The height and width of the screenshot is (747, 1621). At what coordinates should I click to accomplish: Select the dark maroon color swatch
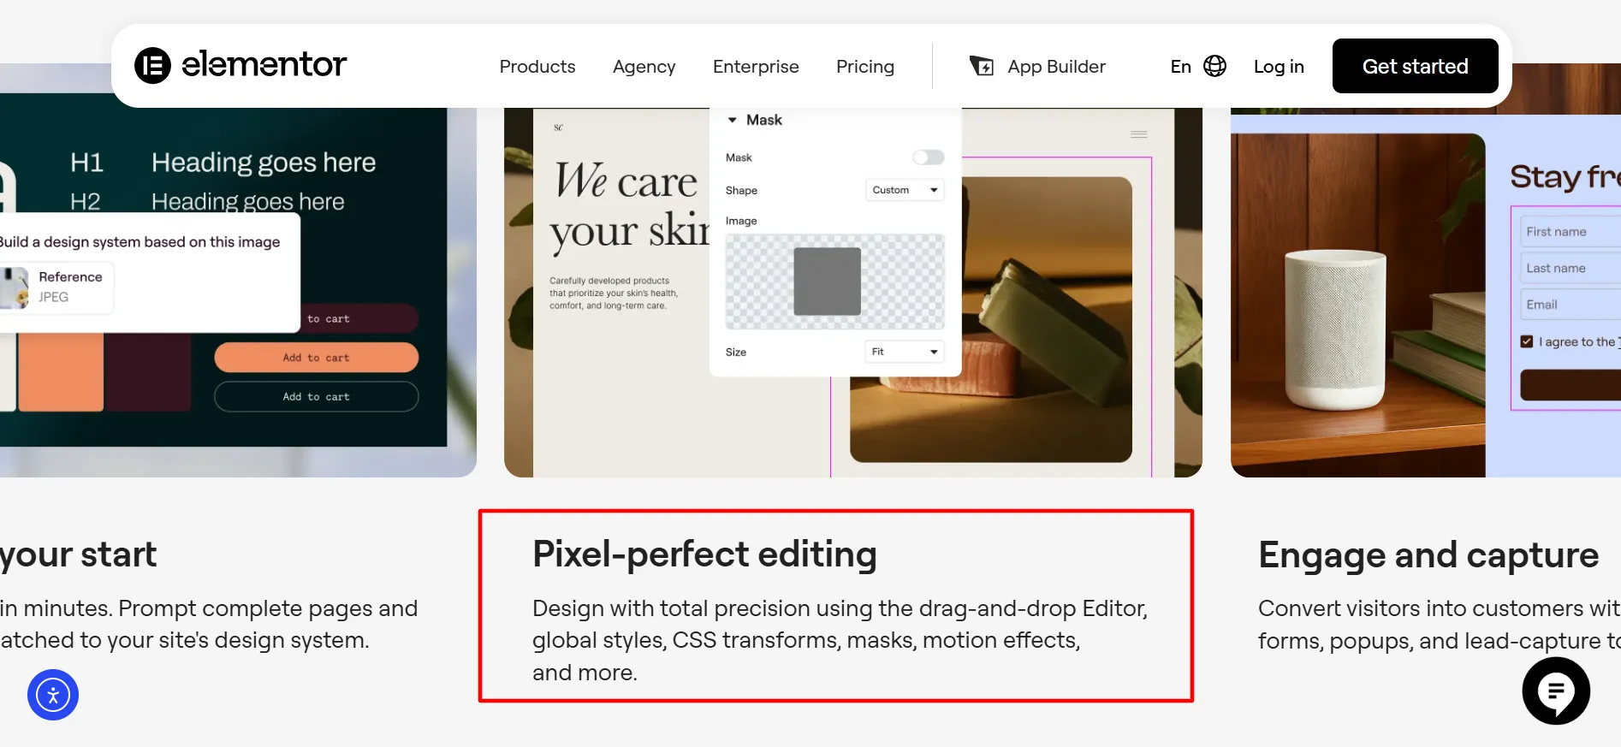click(x=148, y=372)
